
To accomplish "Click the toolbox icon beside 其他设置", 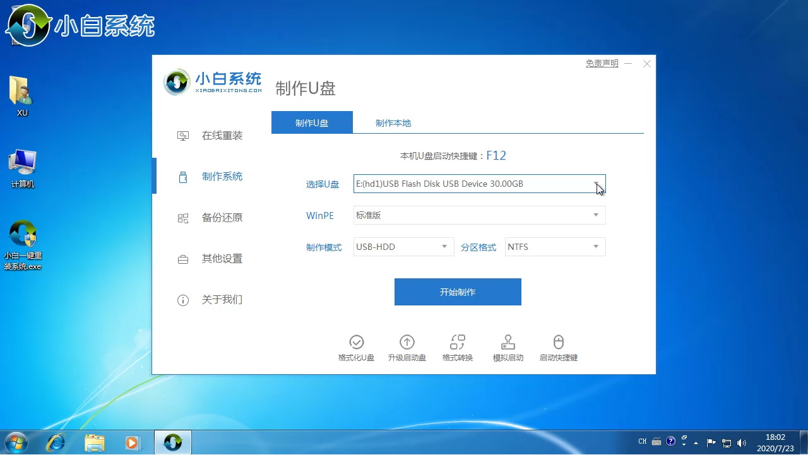I will [x=183, y=259].
